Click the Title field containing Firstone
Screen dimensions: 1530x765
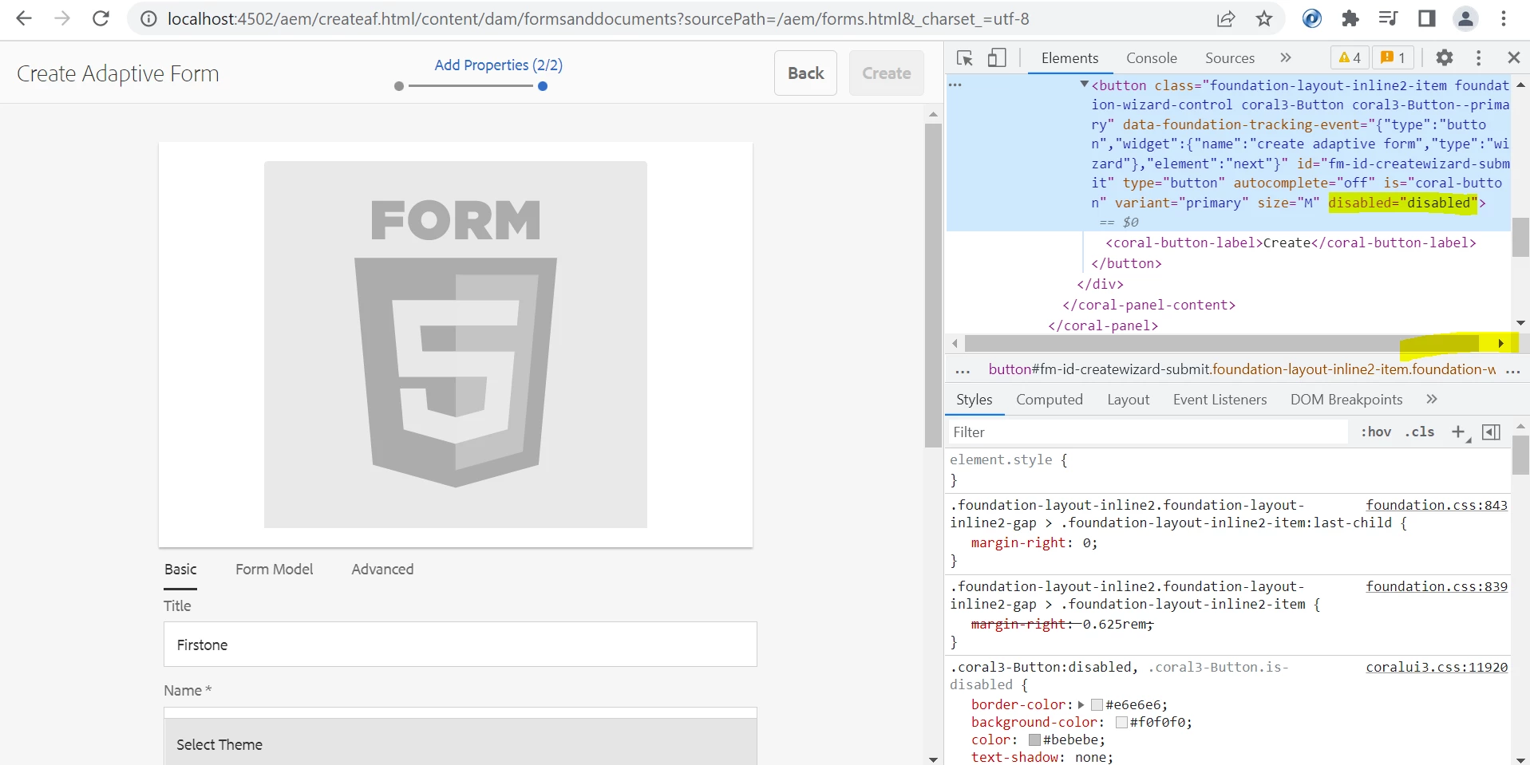pyautogui.click(x=461, y=645)
